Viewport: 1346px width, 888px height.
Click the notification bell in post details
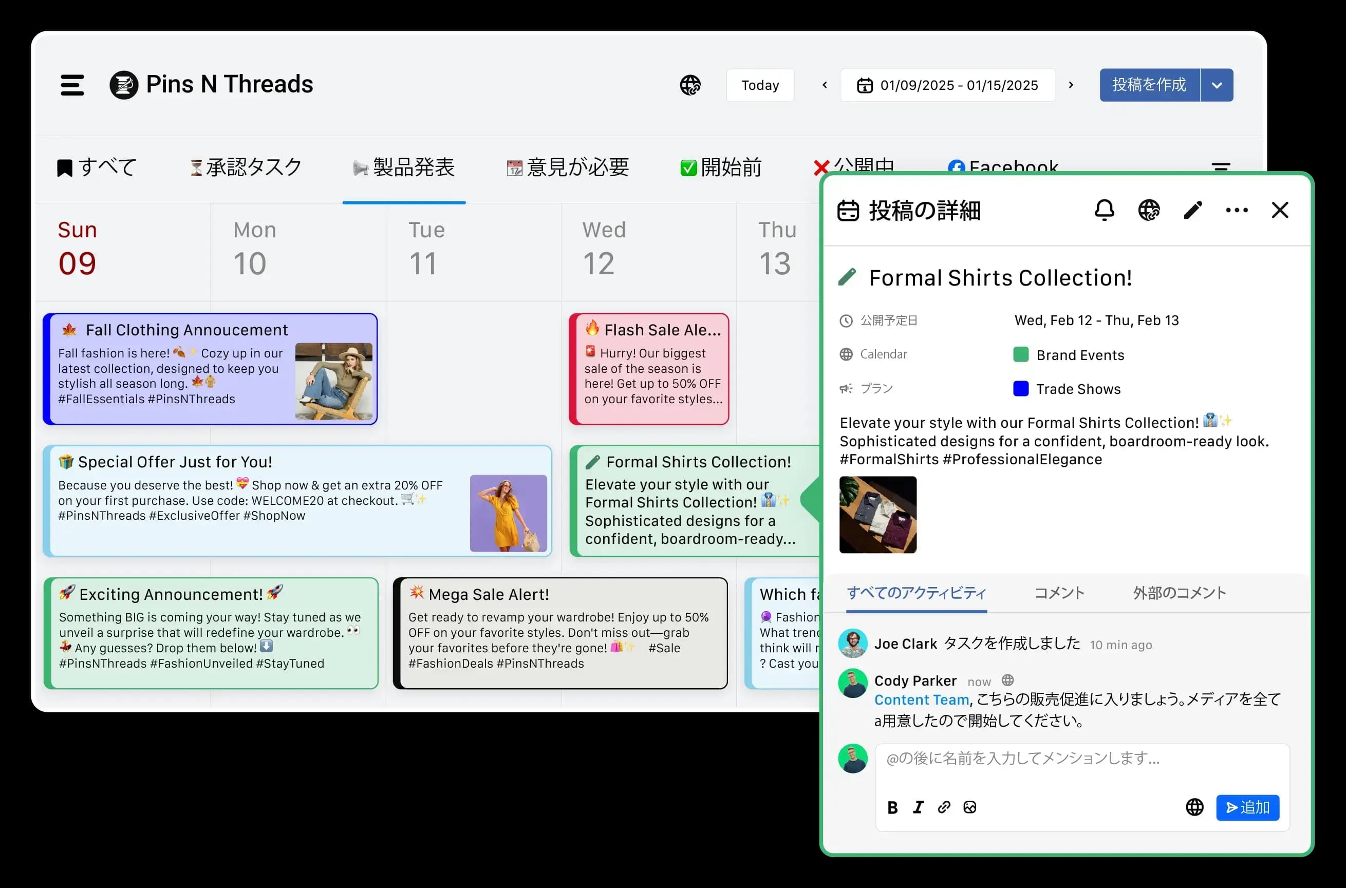tap(1104, 210)
